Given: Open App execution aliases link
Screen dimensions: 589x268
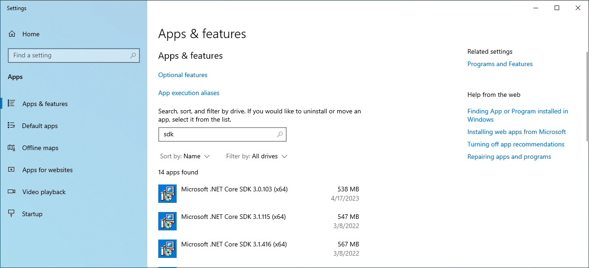Looking at the screenshot, I should pyautogui.click(x=189, y=93).
